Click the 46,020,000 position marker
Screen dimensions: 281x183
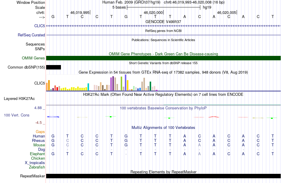pyautogui.click(x=154, y=12)
